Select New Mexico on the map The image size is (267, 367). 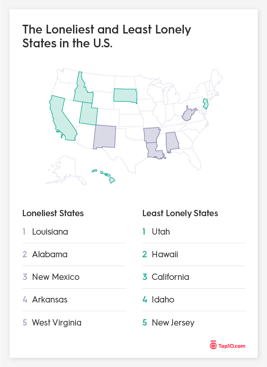click(x=104, y=136)
